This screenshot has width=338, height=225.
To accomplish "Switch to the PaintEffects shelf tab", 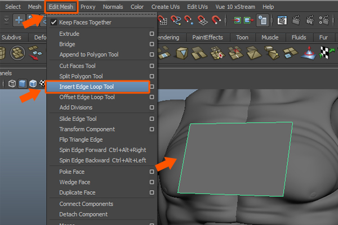I will point(207,38).
